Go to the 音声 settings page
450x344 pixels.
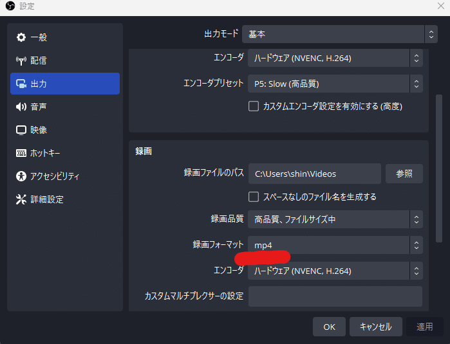[65, 107]
